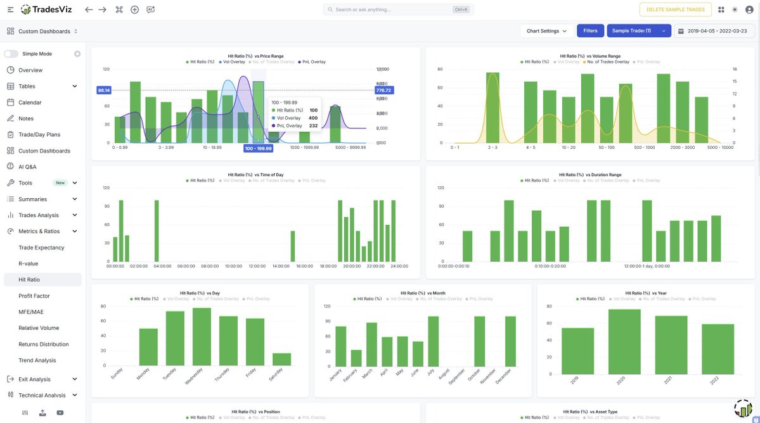Click the AI Q&A brain icon
Screen dimensions: 760x423
[x=11, y=167]
